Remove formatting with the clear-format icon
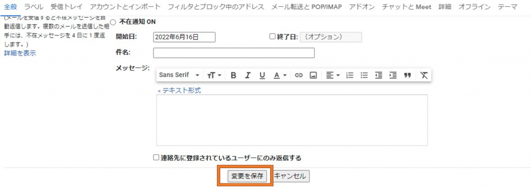 424,75
